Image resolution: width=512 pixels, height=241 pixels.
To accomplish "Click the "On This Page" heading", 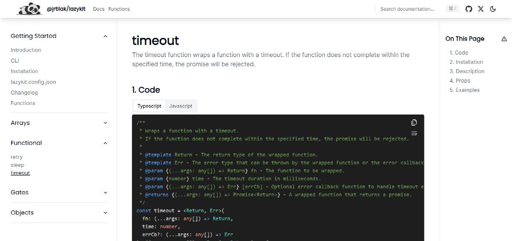I will point(465,39).
